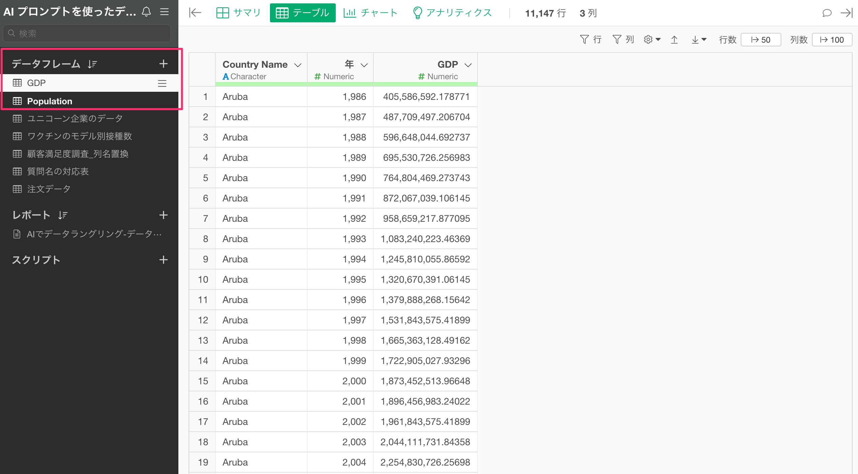Viewport: 858px width, 474px height.
Task: Sort the data frame list
Action: (92, 64)
